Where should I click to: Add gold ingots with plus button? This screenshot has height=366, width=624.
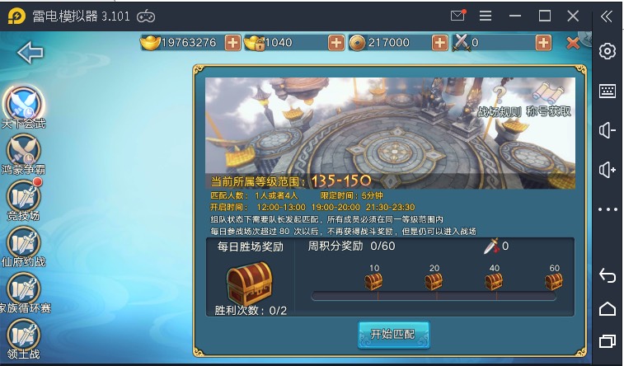[232, 43]
